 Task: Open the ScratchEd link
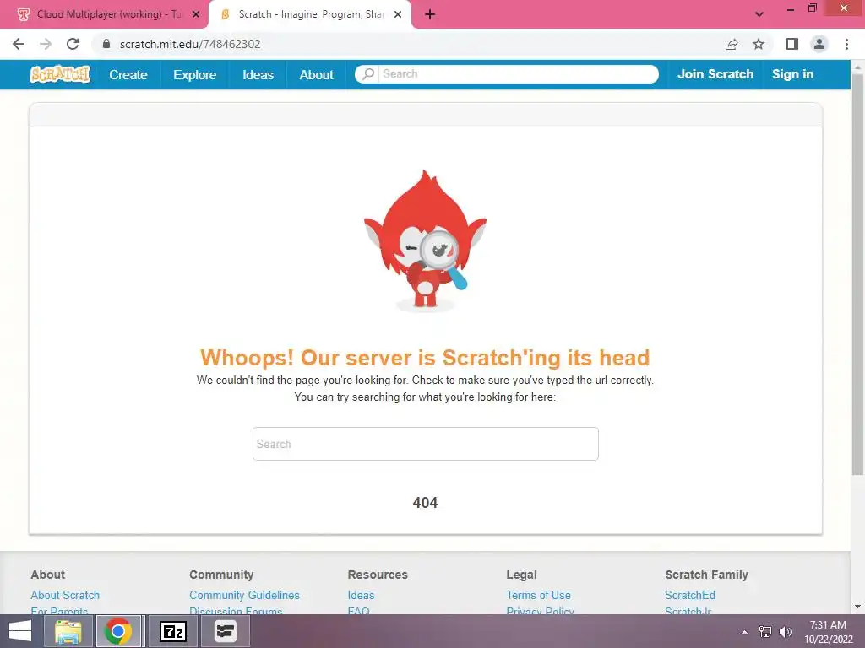[690, 595]
